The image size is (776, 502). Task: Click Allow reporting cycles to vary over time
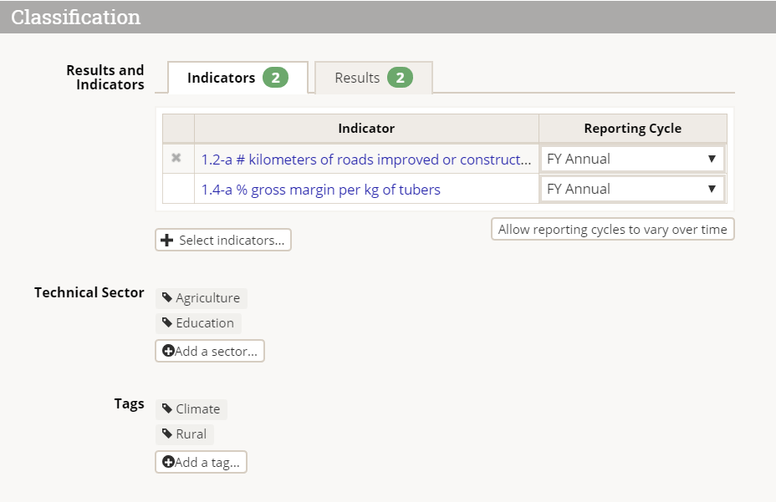[612, 230]
